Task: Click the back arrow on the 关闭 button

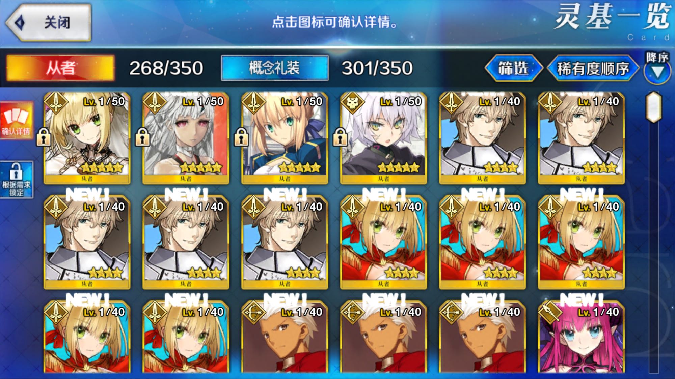Action: point(20,23)
